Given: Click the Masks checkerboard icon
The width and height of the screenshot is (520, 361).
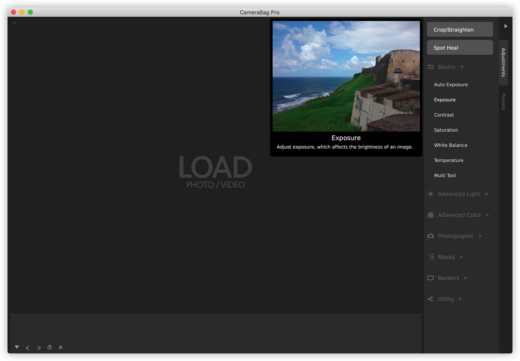Looking at the screenshot, I should click(431, 257).
